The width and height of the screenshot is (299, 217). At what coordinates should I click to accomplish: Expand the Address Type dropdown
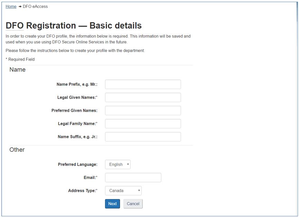click(x=123, y=191)
